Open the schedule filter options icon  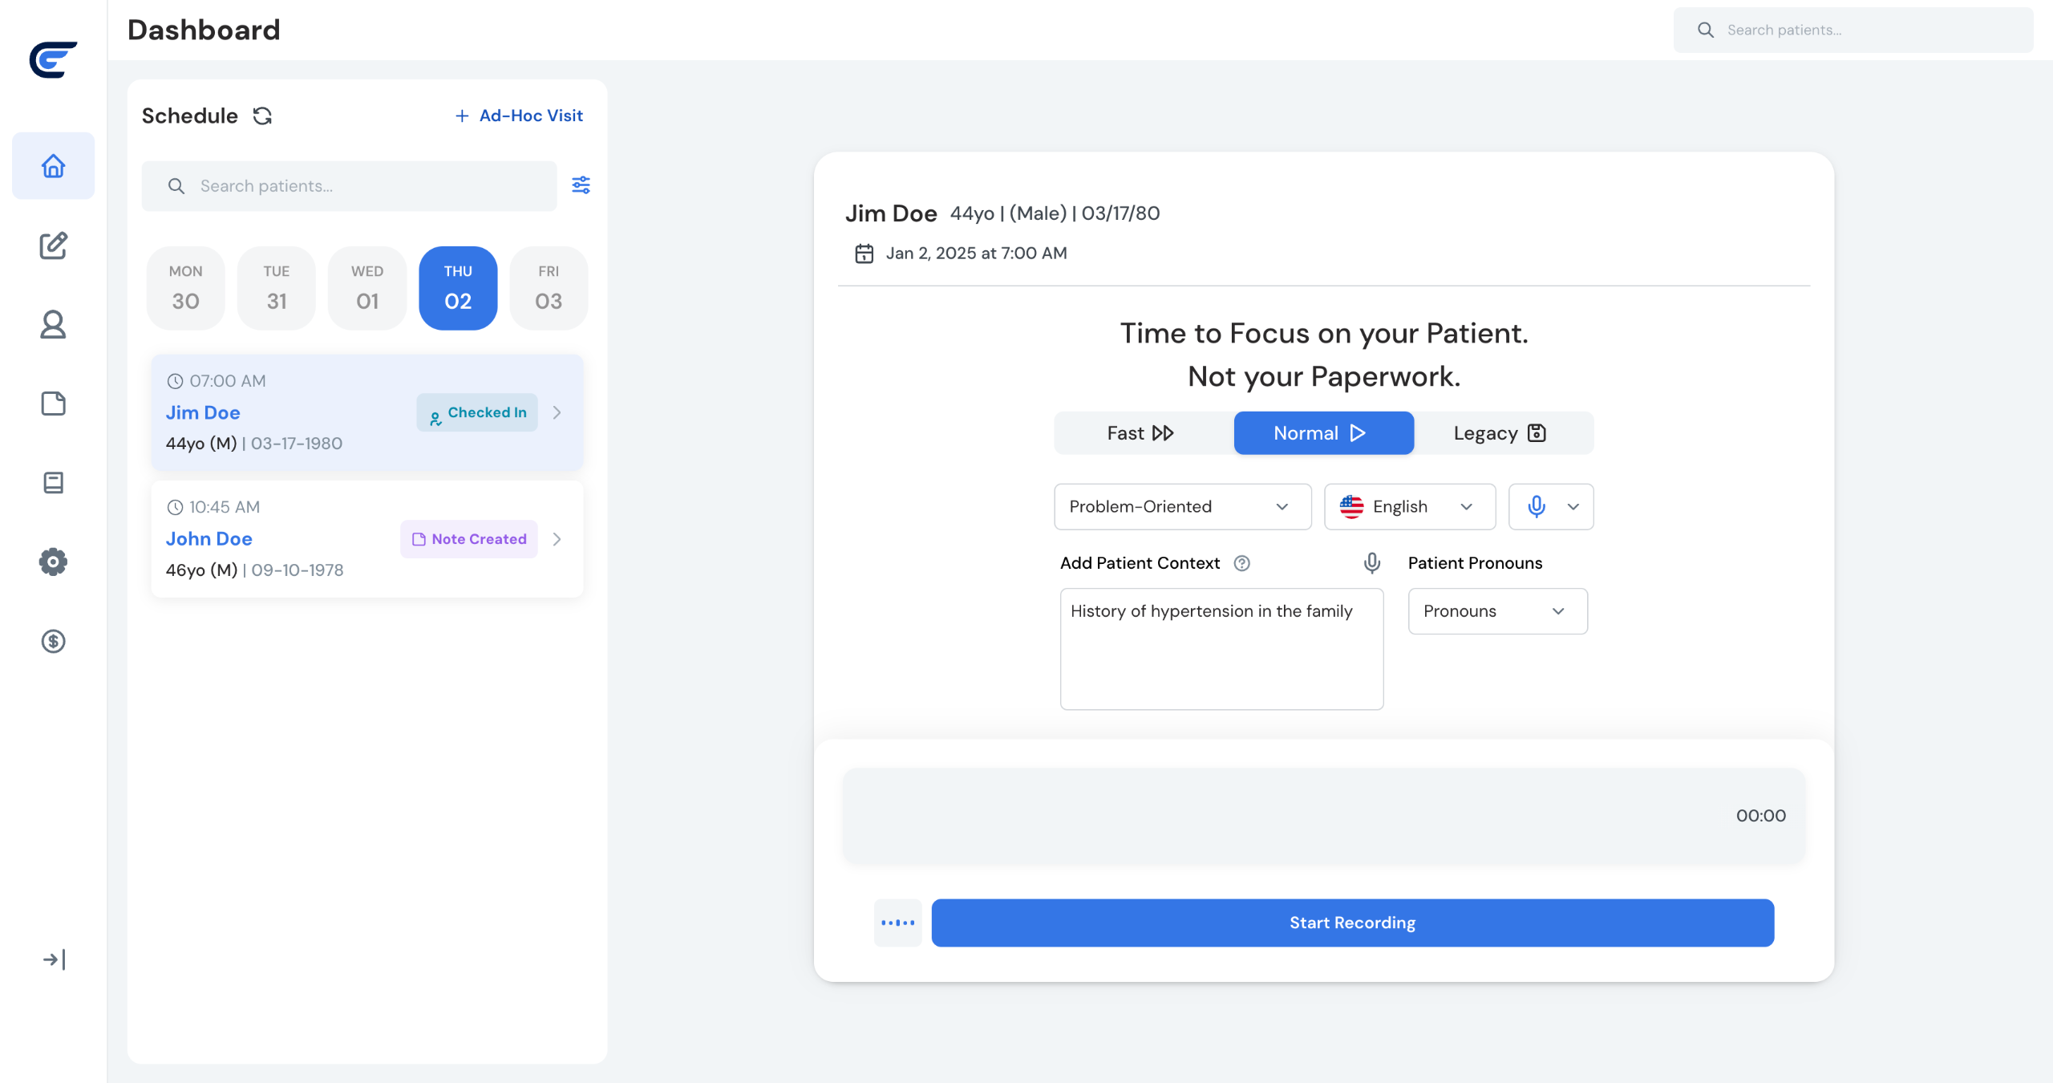point(581,185)
